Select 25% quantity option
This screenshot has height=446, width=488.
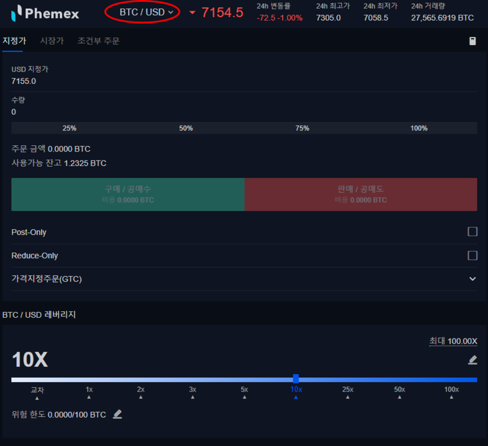pos(69,128)
